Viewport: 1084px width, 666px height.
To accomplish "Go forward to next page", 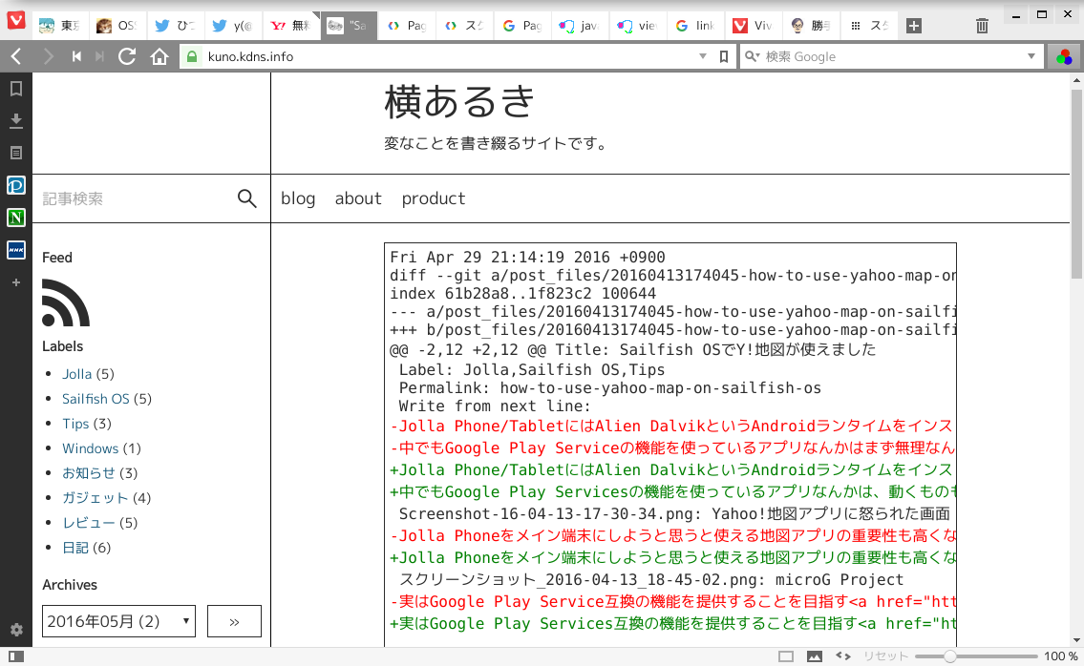I will (x=48, y=56).
